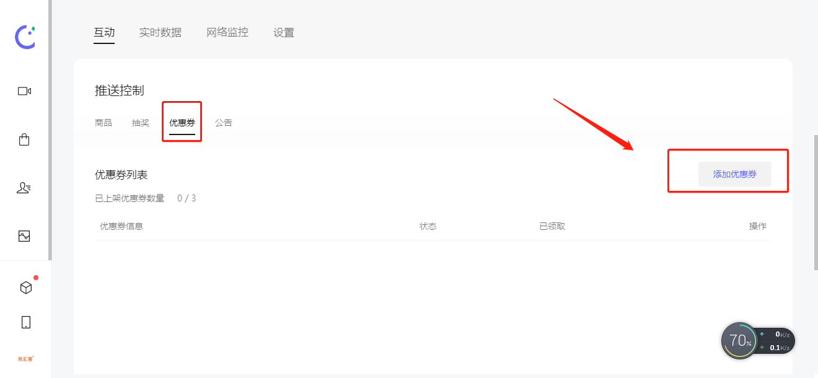
Task: Click the page vertical scrollbar on right
Action: click(816, 203)
